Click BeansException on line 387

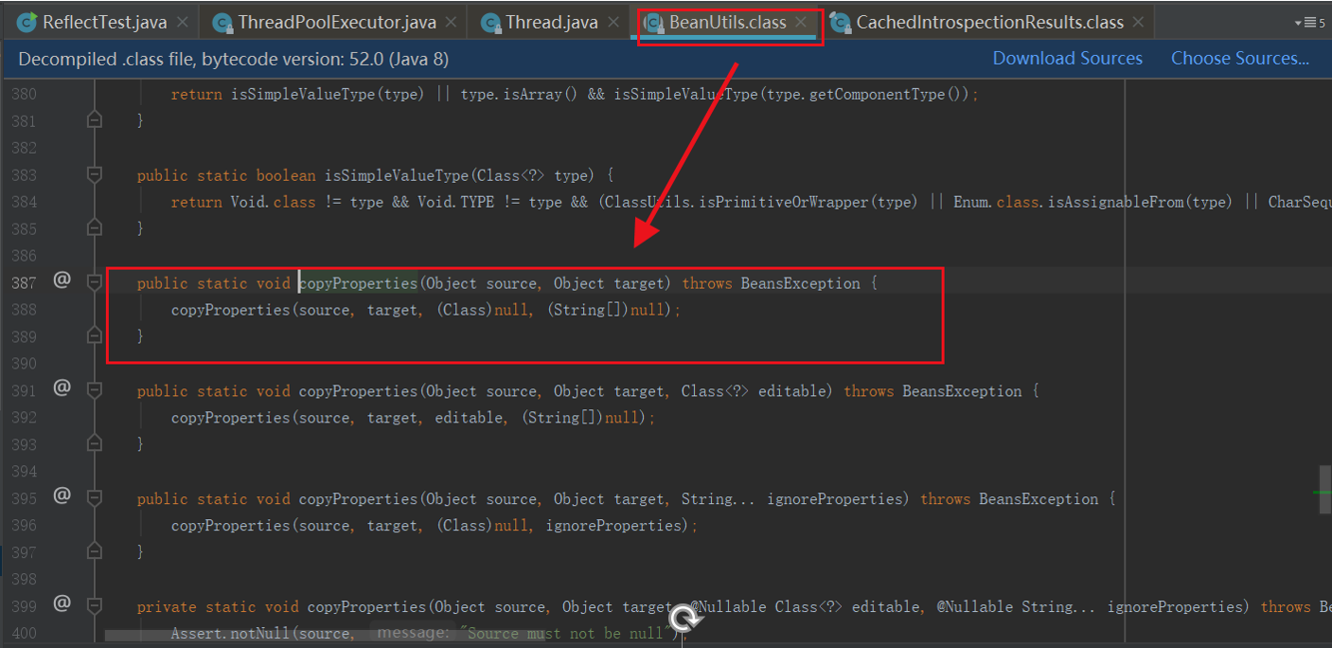801,283
